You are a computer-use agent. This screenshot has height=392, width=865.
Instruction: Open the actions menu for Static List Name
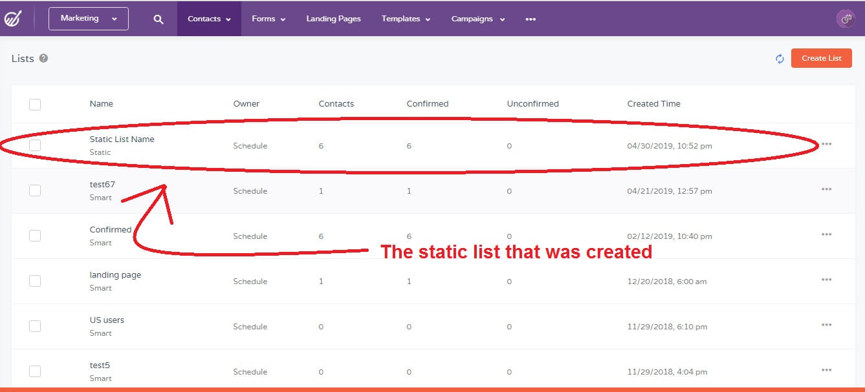click(826, 144)
